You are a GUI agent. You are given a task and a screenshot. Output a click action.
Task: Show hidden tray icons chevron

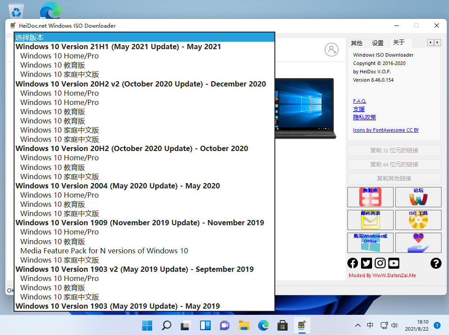358,325
